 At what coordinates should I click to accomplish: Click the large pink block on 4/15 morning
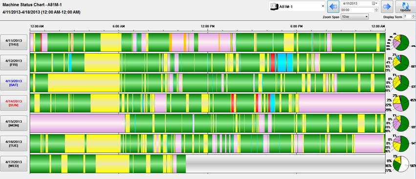[x=77, y=123]
